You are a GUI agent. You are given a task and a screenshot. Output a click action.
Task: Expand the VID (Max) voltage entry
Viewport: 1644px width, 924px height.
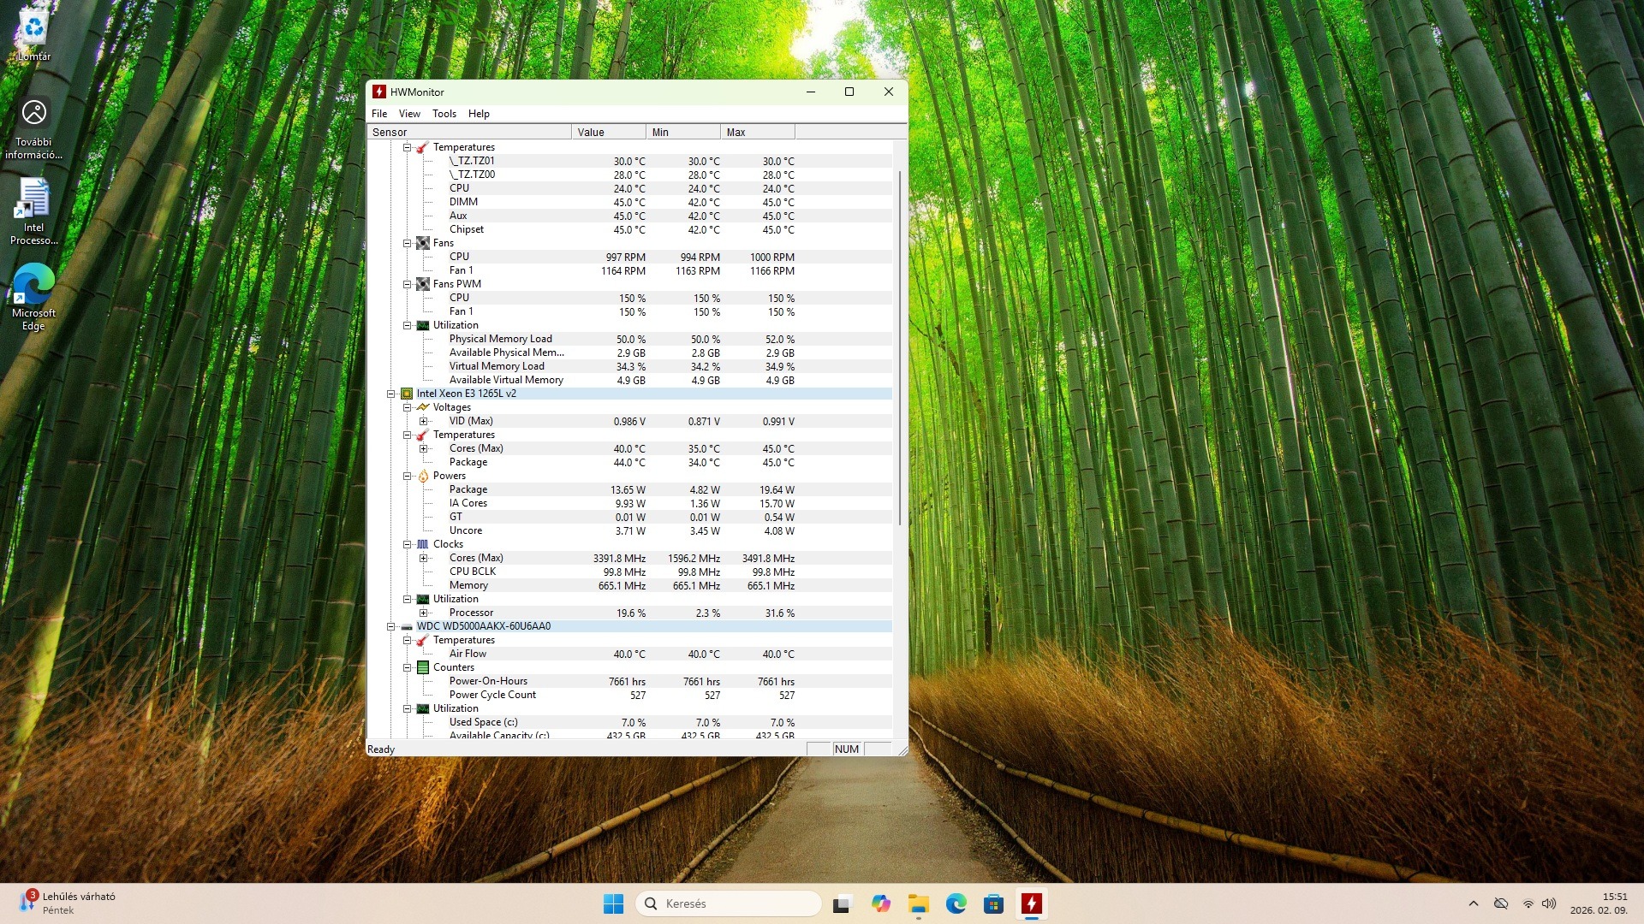[423, 421]
